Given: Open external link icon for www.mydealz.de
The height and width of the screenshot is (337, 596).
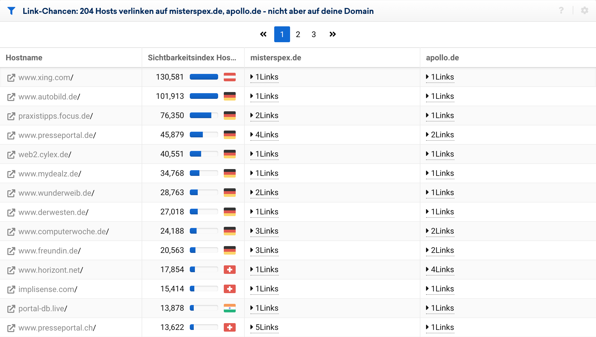Looking at the screenshot, I should pyautogui.click(x=11, y=174).
